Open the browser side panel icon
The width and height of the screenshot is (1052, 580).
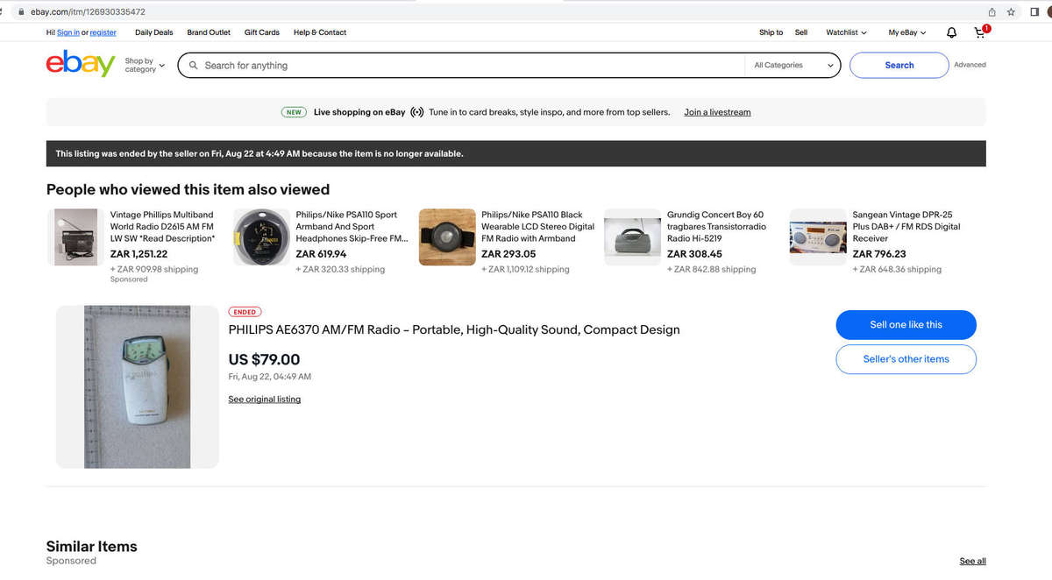(x=1035, y=11)
